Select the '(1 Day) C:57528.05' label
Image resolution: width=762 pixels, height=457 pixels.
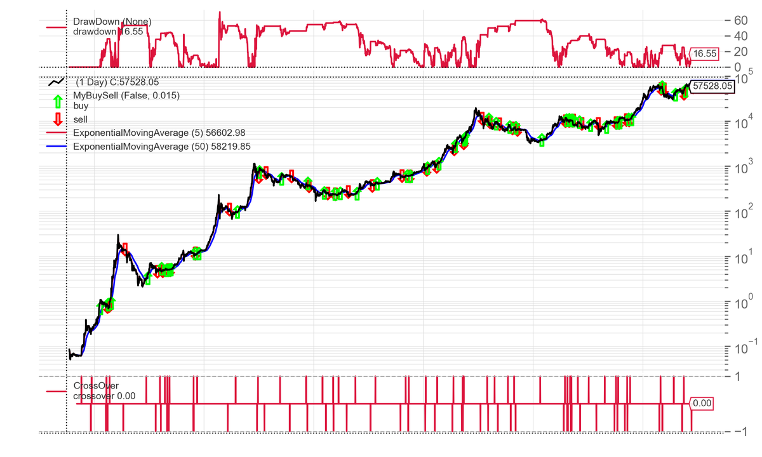coord(117,83)
